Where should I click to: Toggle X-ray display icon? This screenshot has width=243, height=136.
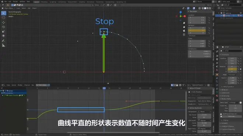(x=200, y=8)
